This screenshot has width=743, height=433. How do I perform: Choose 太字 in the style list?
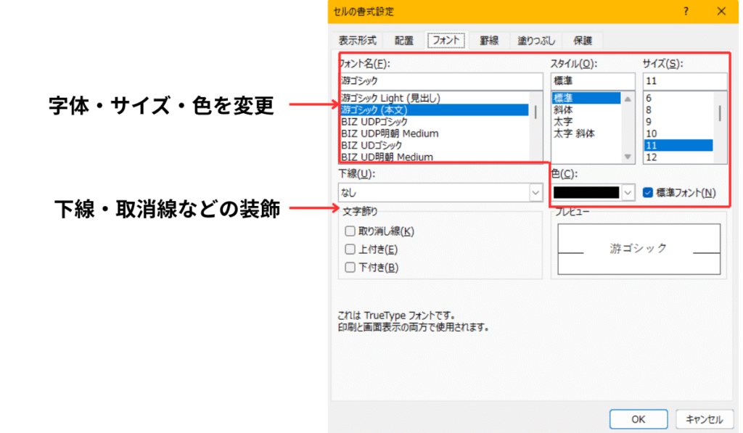point(564,122)
